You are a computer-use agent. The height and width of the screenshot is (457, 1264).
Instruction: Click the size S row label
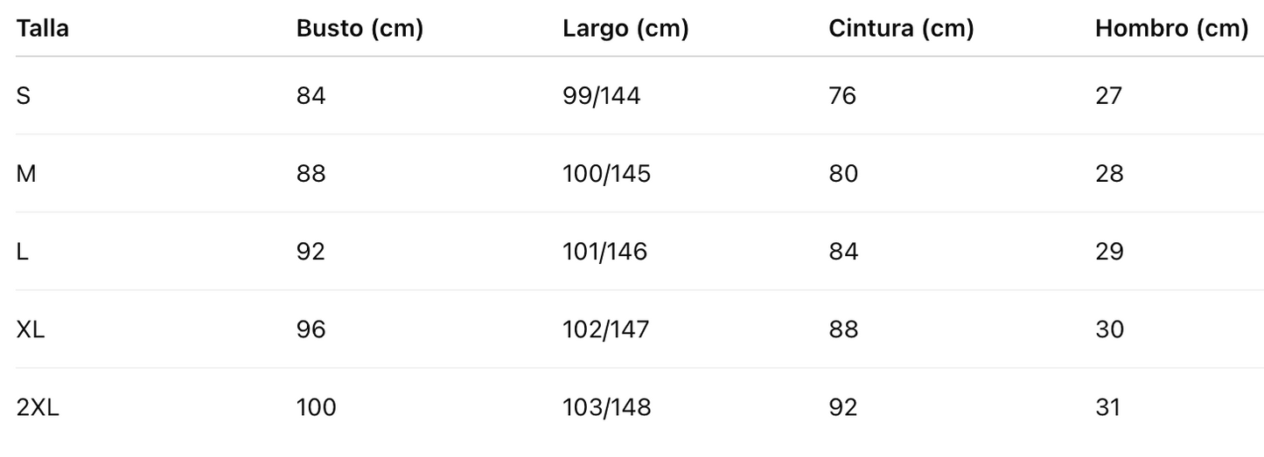[x=24, y=95]
